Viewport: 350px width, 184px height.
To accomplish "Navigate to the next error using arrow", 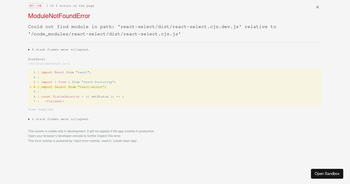I will click(x=38, y=6).
